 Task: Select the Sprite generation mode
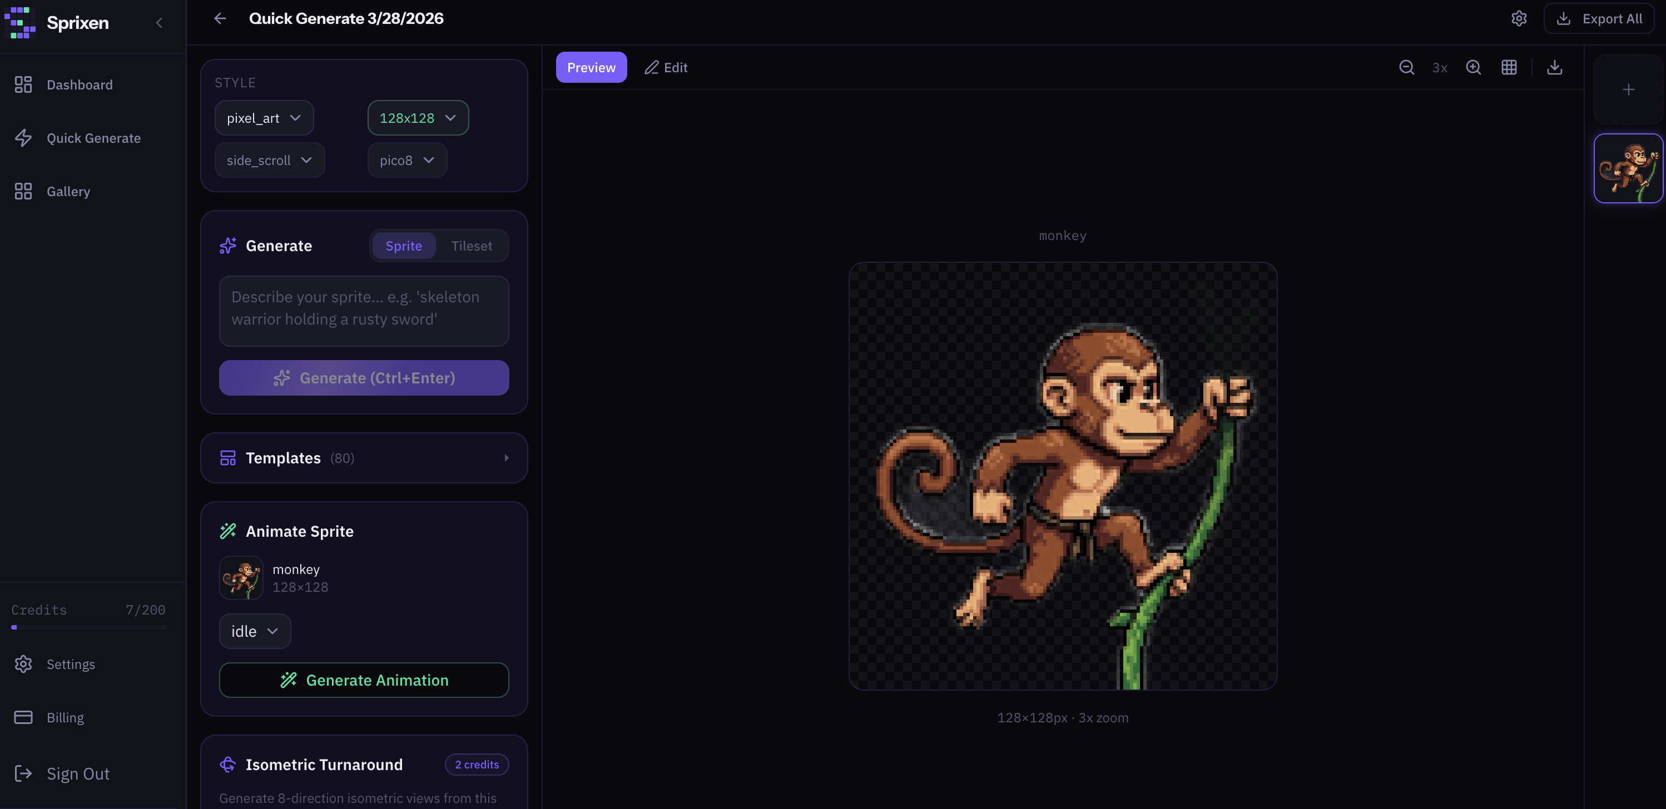coord(403,246)
